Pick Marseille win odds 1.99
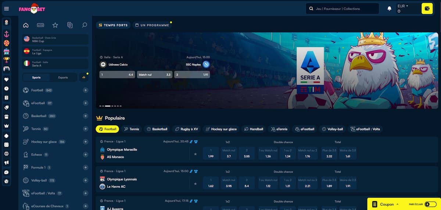The height and width of the screenshot is (210, 441). tap(211, 153)
